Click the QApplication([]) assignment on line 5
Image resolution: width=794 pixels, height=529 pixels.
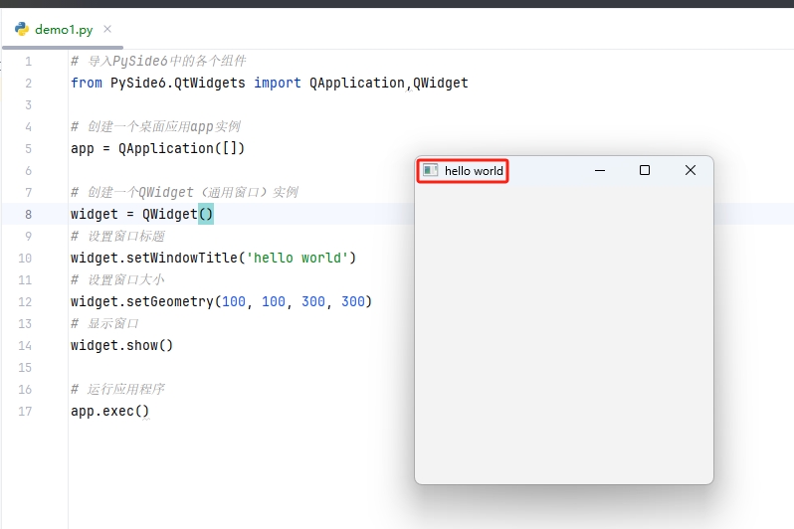click(181, 149)
